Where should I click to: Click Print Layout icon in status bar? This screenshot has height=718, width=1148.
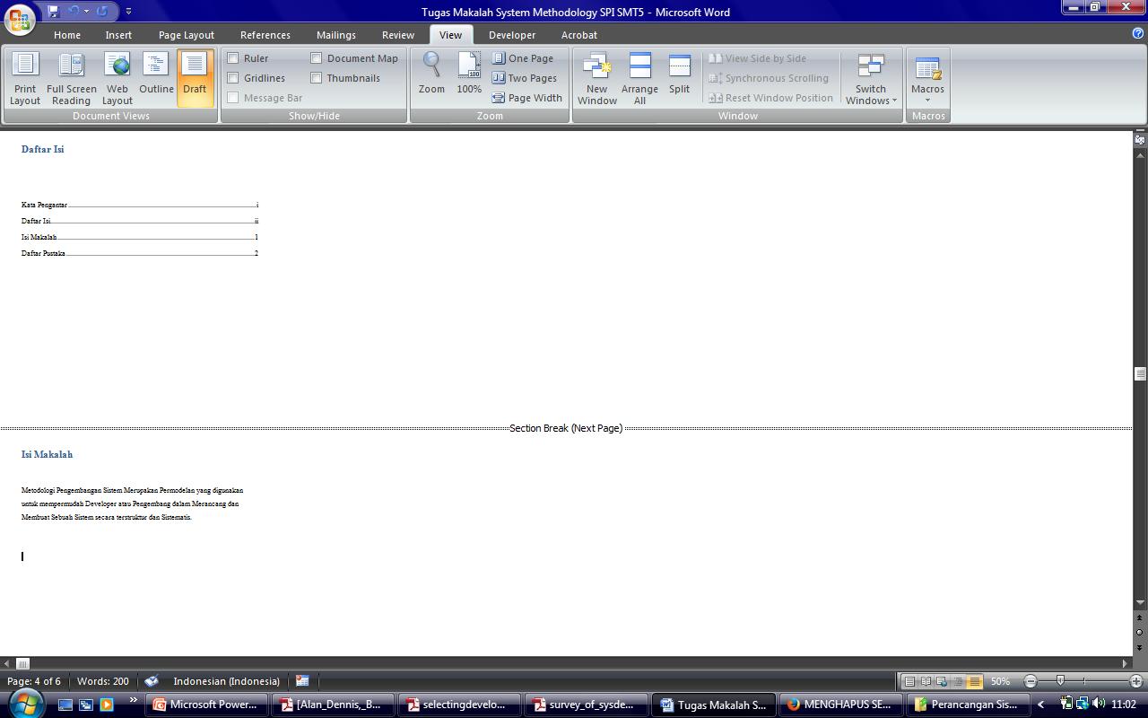pyautogui.click(x=909, y=681)
